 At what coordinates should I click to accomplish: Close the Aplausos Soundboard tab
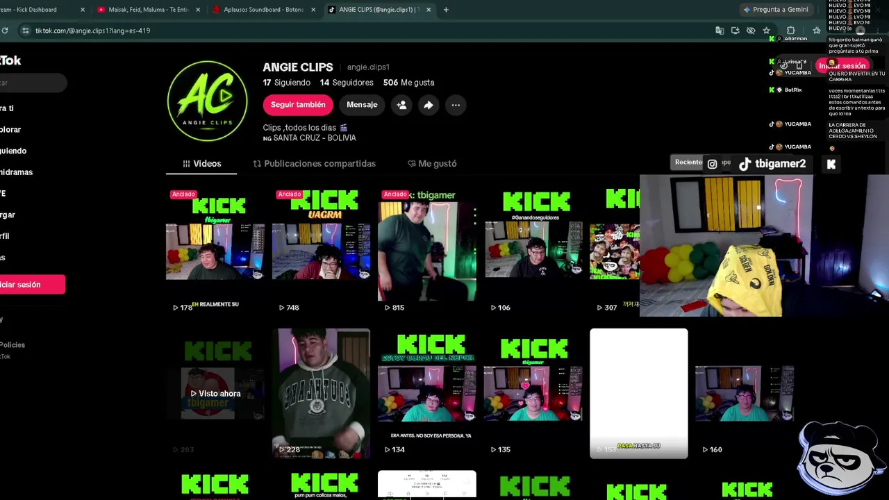tap(313, 10)
